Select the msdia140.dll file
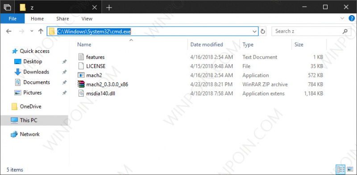Viewport: 357px width, 175px height. (x=100, y=94)
